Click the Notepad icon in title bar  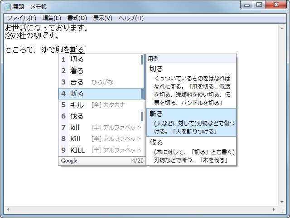[x=8, y=7]
